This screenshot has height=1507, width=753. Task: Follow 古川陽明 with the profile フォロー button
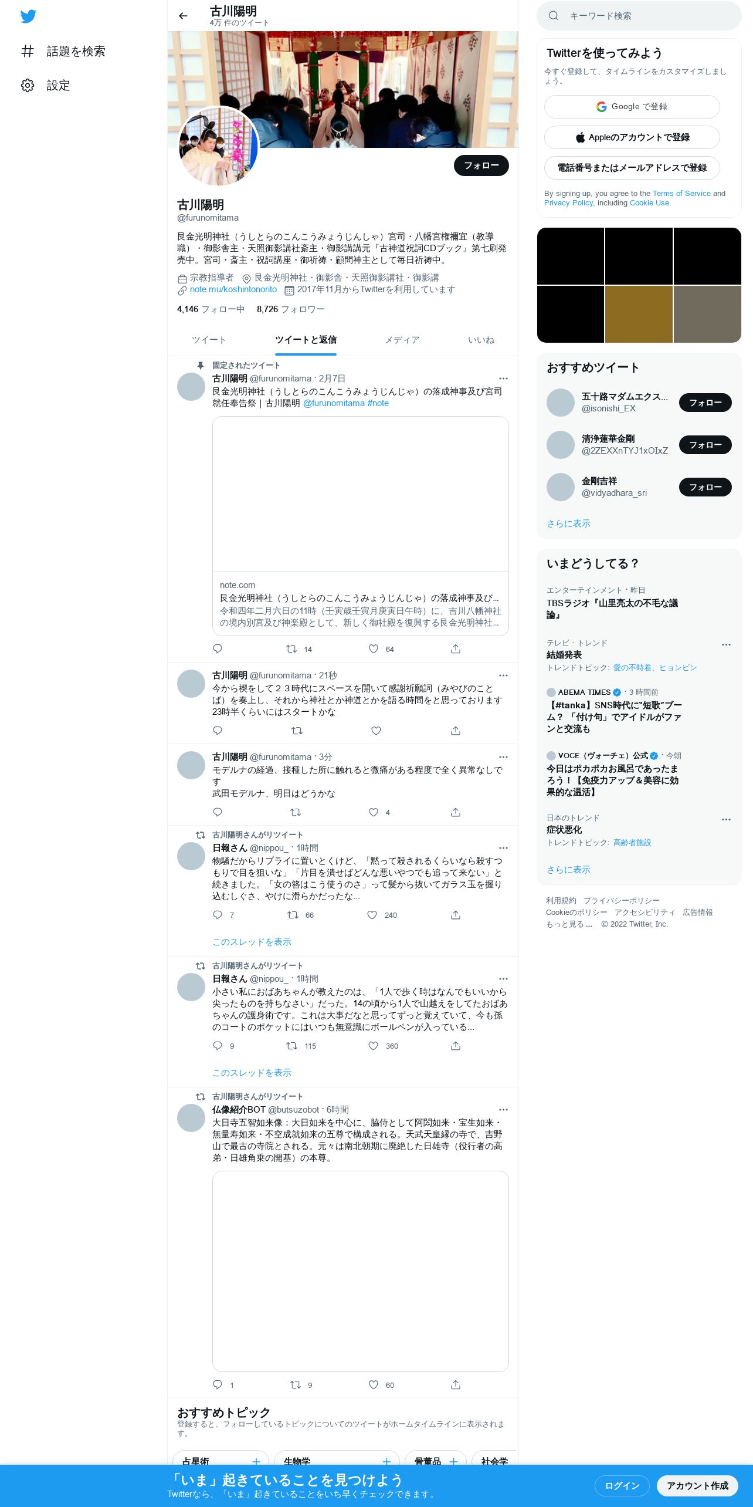(x=481, y=165)
